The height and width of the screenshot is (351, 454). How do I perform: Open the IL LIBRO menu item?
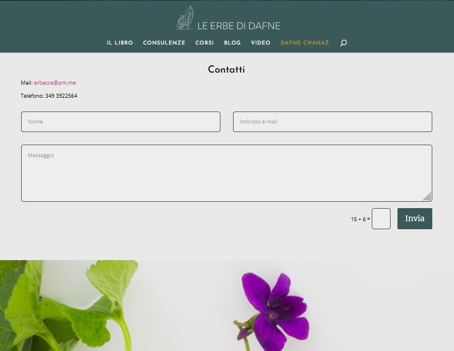119,43
